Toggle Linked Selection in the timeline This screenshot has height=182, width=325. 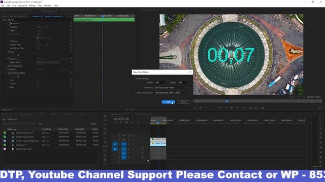(126, 122)
